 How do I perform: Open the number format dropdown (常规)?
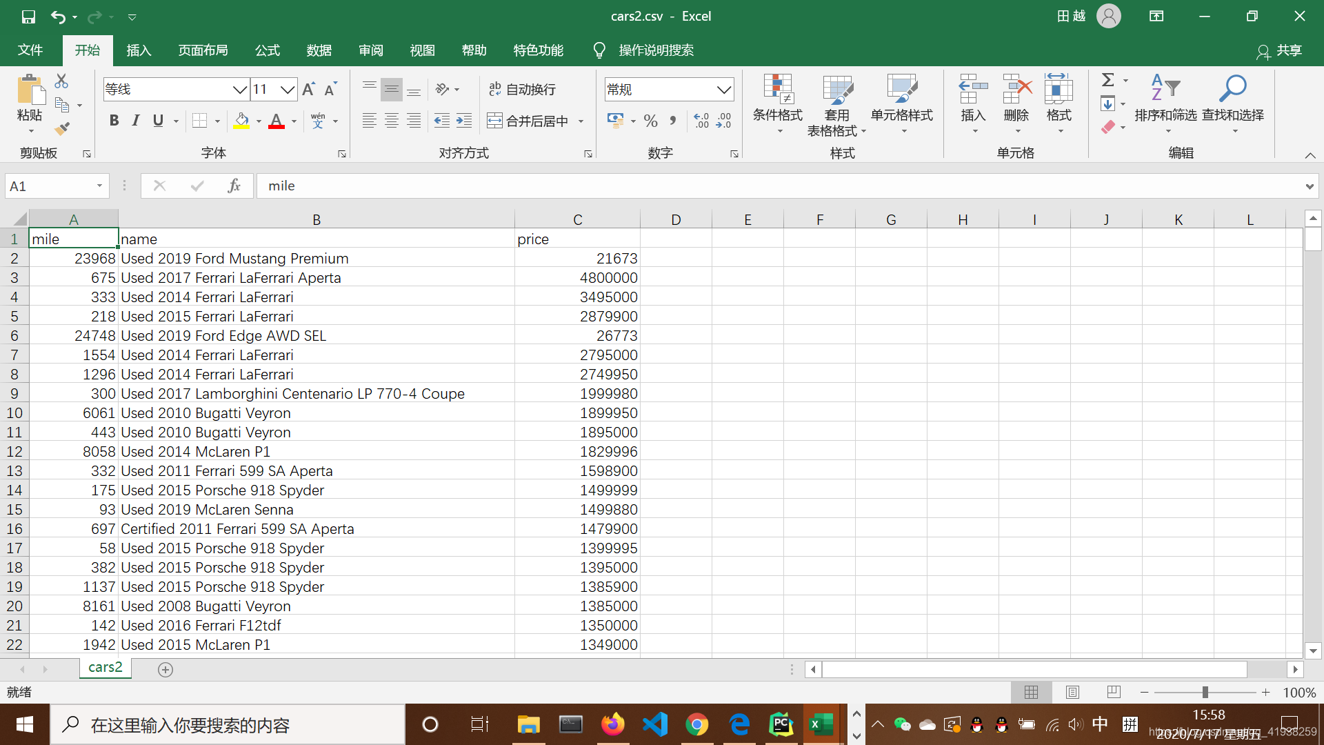[x=723, y=90]
